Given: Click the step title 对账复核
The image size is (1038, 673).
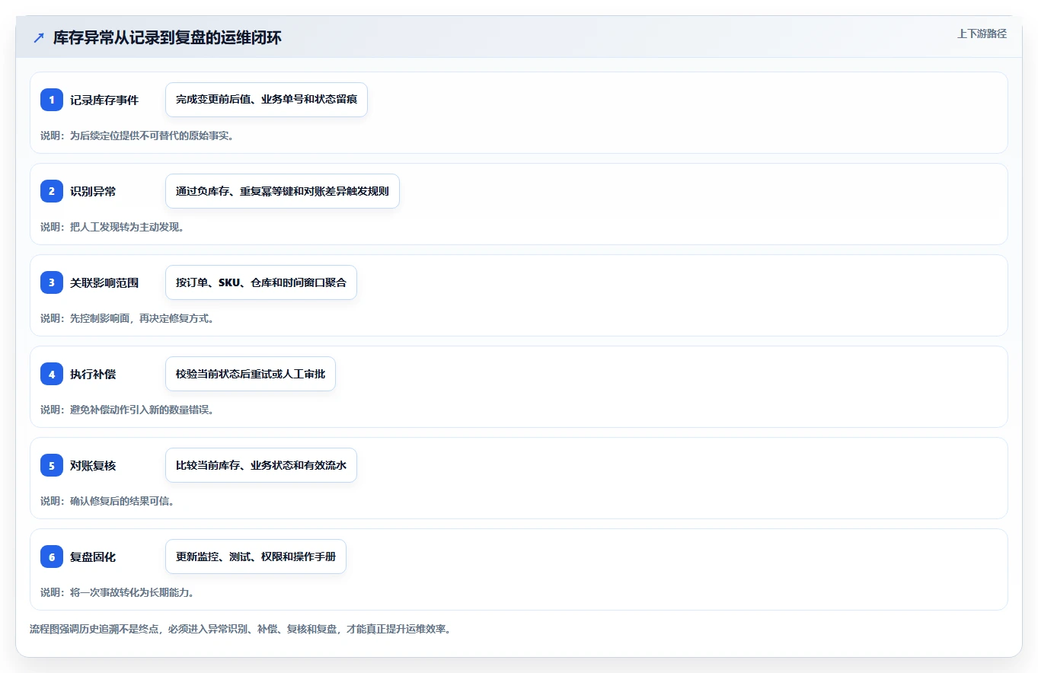Looking at the screenshot, I should click(93, 465).
